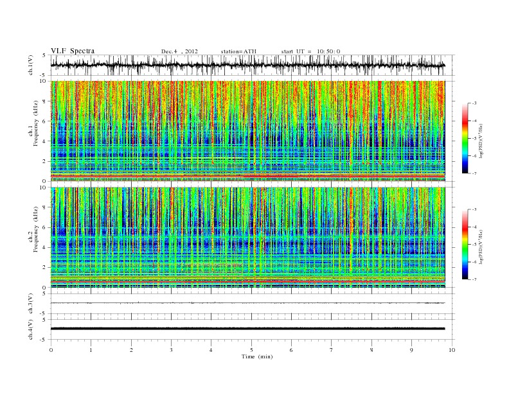Click the "-5" label on ch.1 colorbar
This screenshot has width=509, height=393.
474,139
